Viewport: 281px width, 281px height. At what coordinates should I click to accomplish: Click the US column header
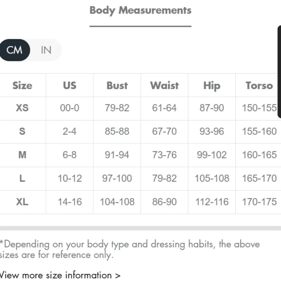click(x=70, y=85)
